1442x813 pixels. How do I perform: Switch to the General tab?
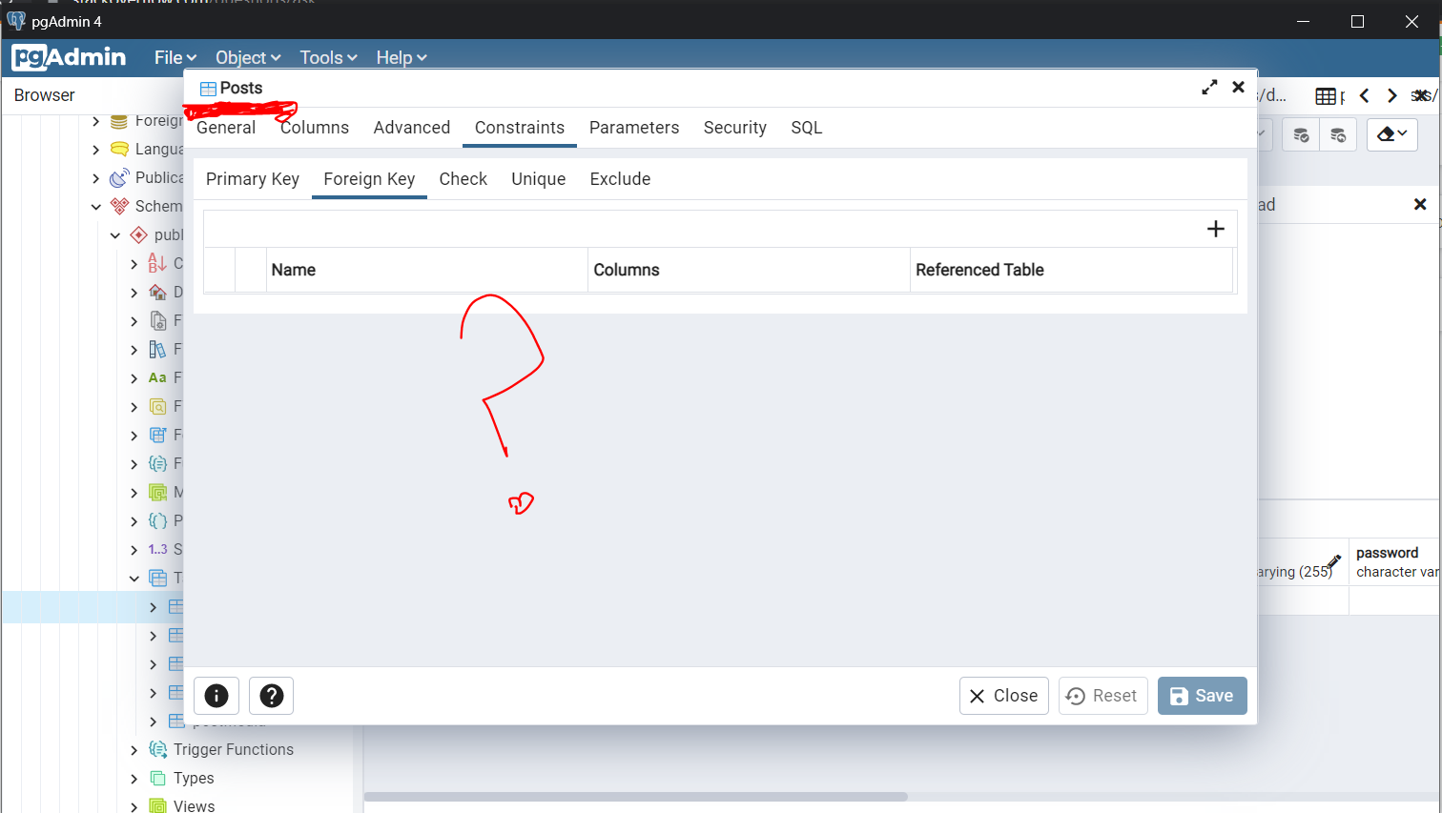226,128
